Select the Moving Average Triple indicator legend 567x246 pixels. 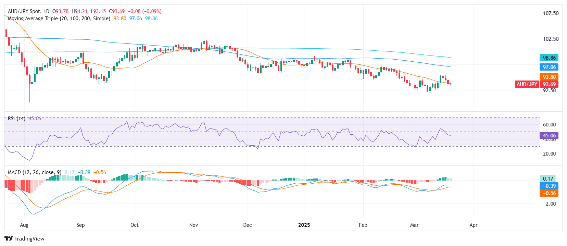59,19
